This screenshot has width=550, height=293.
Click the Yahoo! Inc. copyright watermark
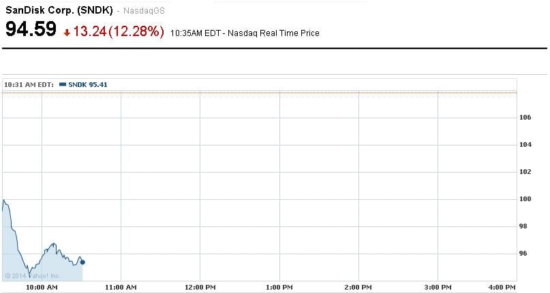click(x=33, y=275)
